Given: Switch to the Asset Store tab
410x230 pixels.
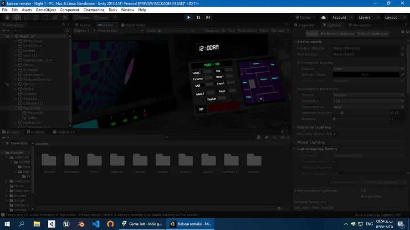Looking at the screenshot, I should (x=133, y=25).
